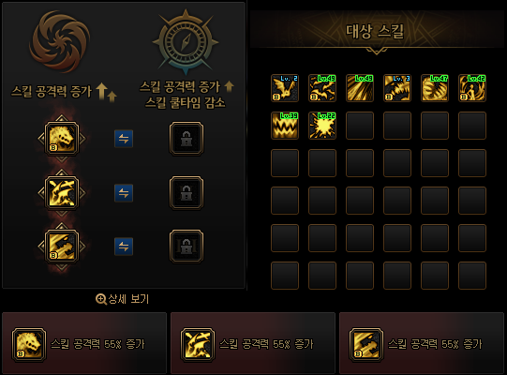The height and width of the screenshot is (375, 507).
Task: Select the first beast head equipped skill slot
Action: click(x=62, y=139)
